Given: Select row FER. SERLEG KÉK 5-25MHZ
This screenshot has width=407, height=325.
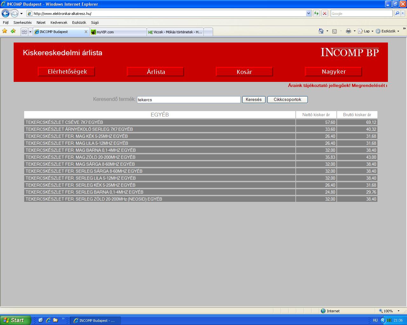Looking at the screenshot, I should [x=160, y=185].
